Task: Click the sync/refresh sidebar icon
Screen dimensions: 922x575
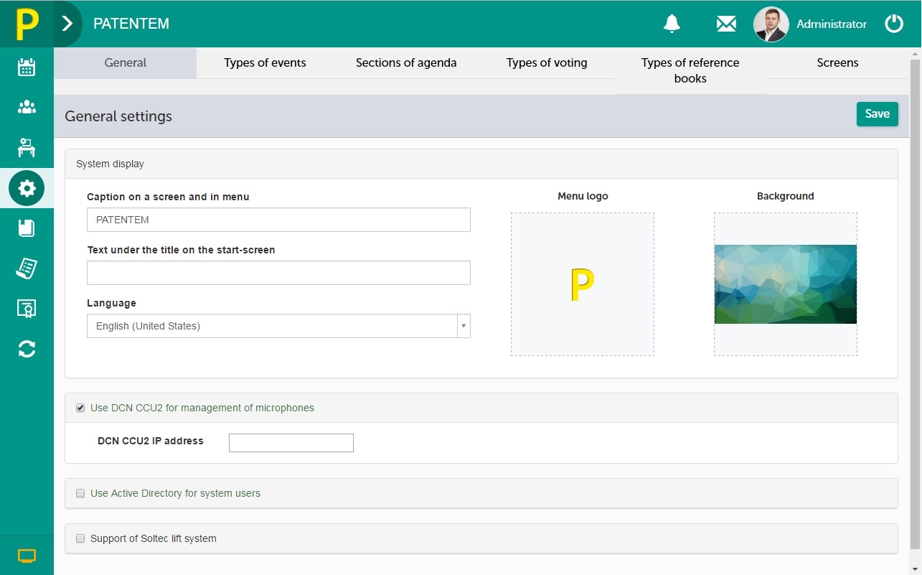Action: [27, 349]
